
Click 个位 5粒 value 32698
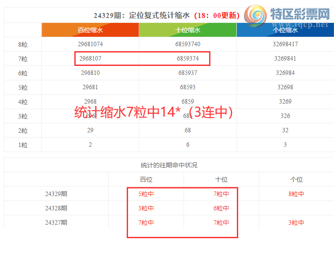click(285, 87)
